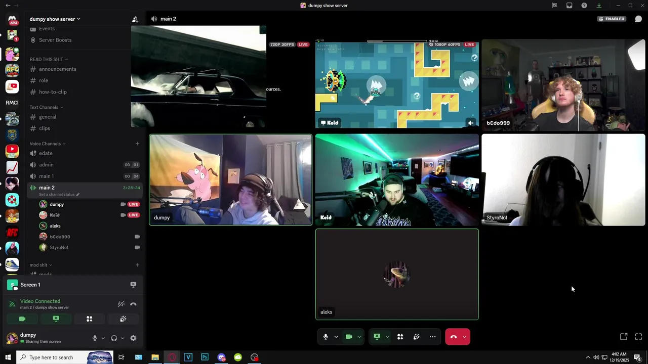
Task: Join the admin voice channel
Action: (x=84, y=165)
